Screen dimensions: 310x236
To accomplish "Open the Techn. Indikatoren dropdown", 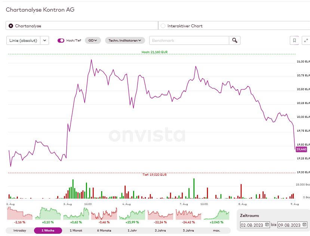I will [x=124, y=40].
